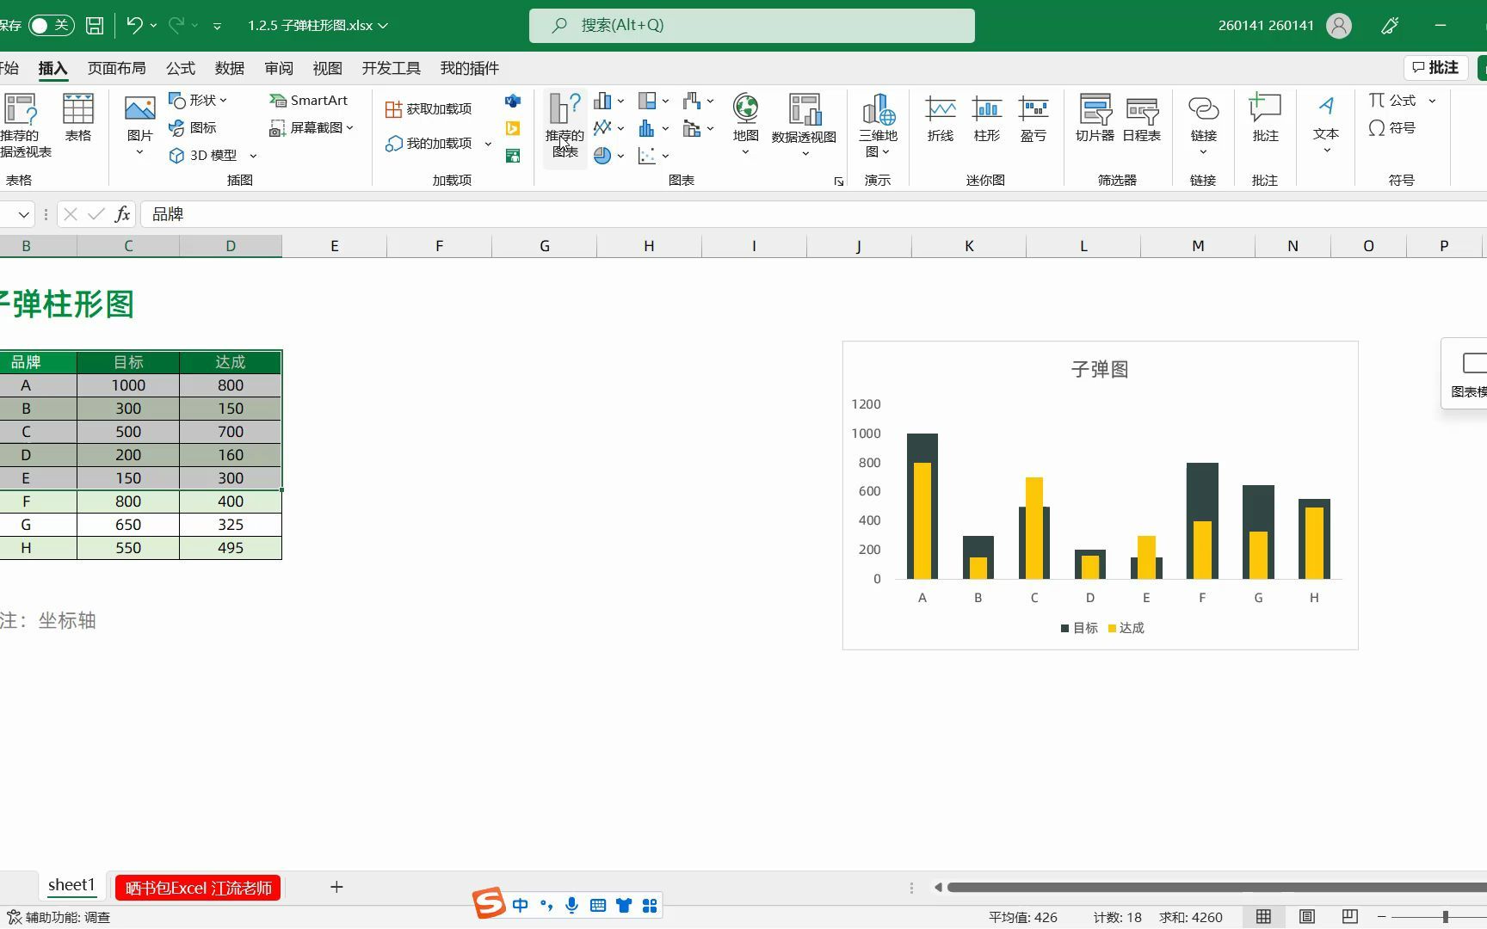Viewport: 1487px width, 929px height.
Task: Switch to Page Break Preview icon
Action: click(x=1349, y=917)
